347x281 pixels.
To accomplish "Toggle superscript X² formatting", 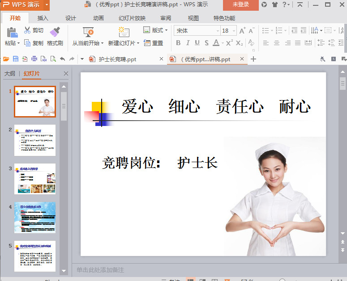I will pyautogui.click(x=229, y=42).
